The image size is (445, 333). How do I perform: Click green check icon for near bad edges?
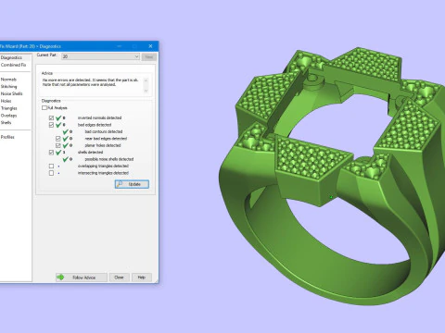pos(65,139)
